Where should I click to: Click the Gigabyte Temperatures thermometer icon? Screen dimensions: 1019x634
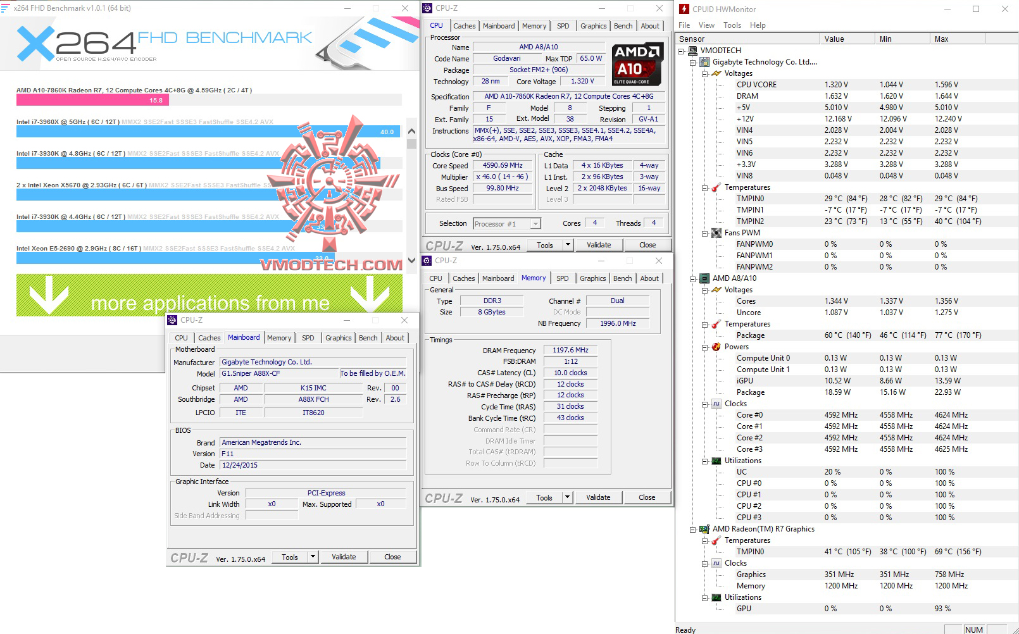click(x=716, y=187)
